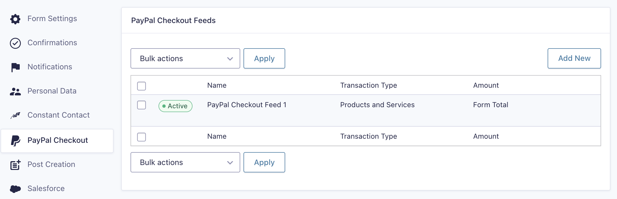Toggle the Active status of the feed

[176, 106]
